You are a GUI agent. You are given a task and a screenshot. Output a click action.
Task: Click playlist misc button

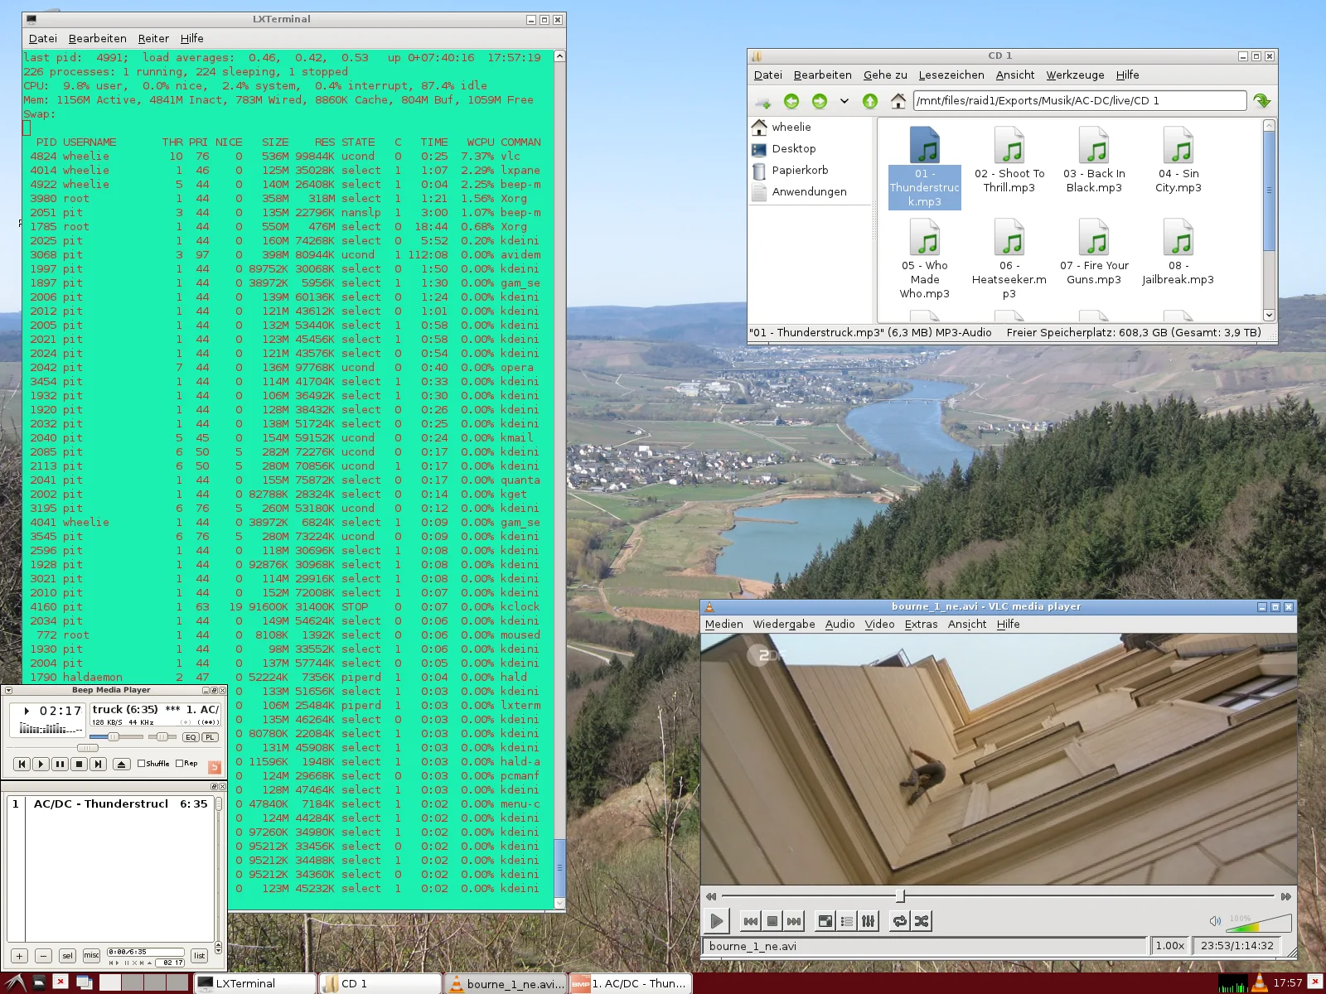click(x=91, y=955)
